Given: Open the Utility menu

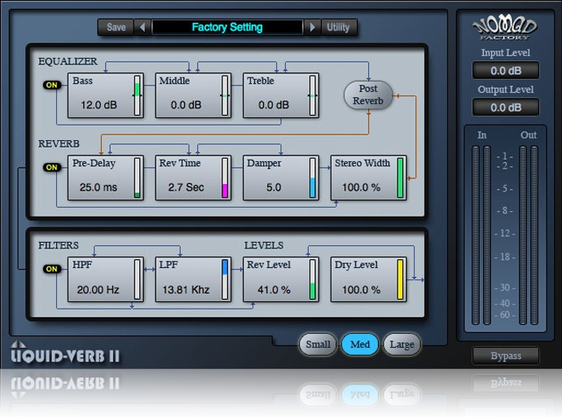Looking at the screenshot, I should pyautogui.click(x=339, y=28).
